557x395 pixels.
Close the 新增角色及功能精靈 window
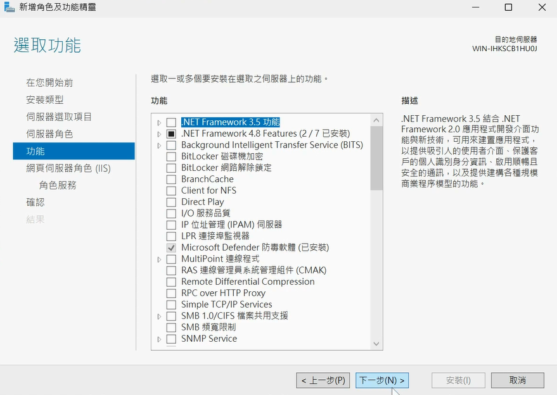pyautogui.click(x=542, y=7)
